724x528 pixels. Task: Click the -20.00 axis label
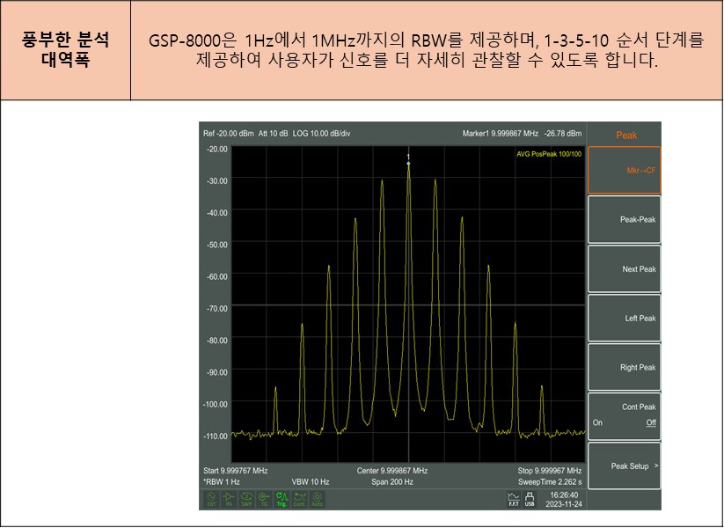(x=217, y=150)
